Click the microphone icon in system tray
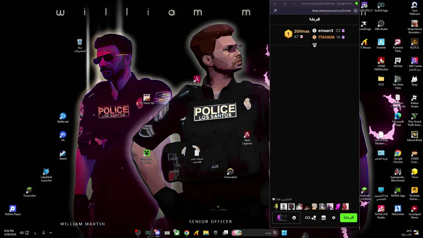The height and width of the screenshot is (238, 423). [x=43, y=233]
